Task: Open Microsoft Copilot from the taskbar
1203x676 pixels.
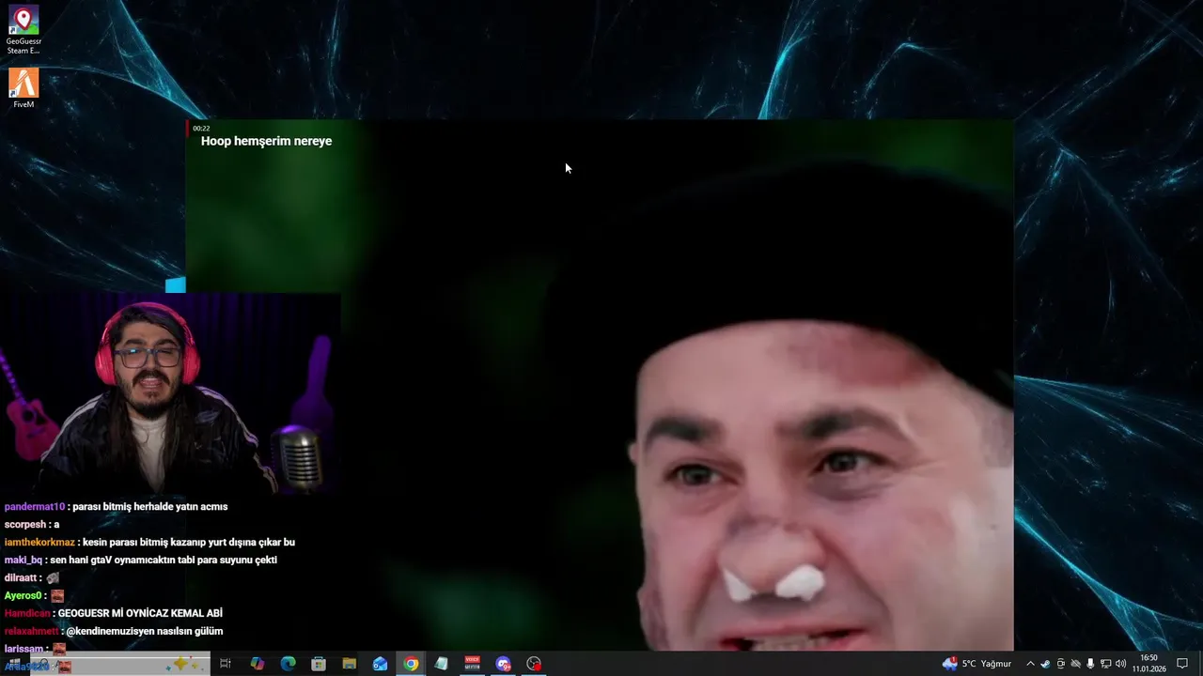Action: 257,664
